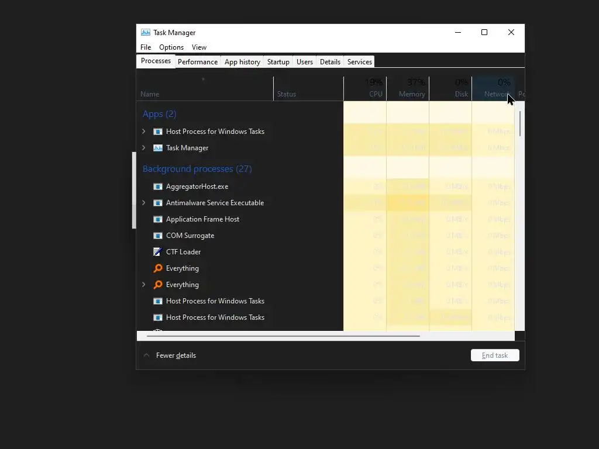Switch to the Users tab
The image size is (599, 449).
(304, 62)
